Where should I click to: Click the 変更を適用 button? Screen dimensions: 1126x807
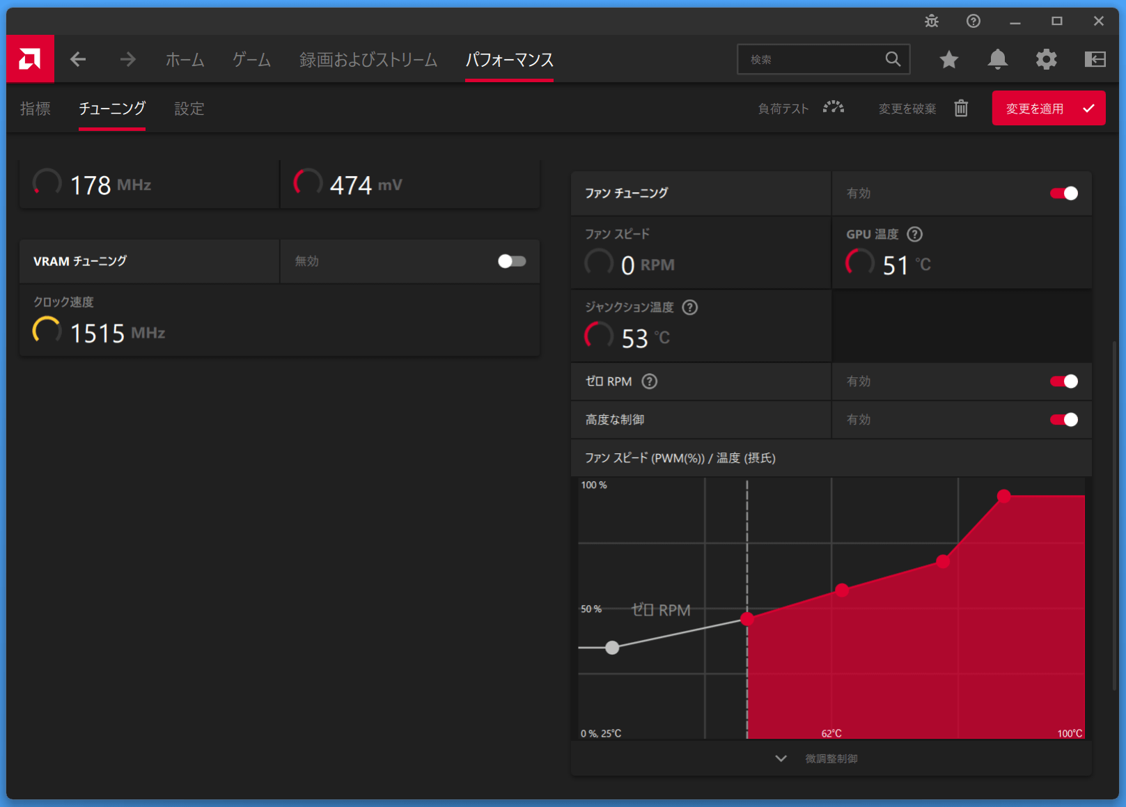[x=1048, y=109]
